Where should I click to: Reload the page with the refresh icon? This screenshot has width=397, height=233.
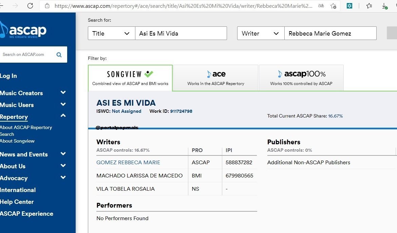[x=30, y=6]
